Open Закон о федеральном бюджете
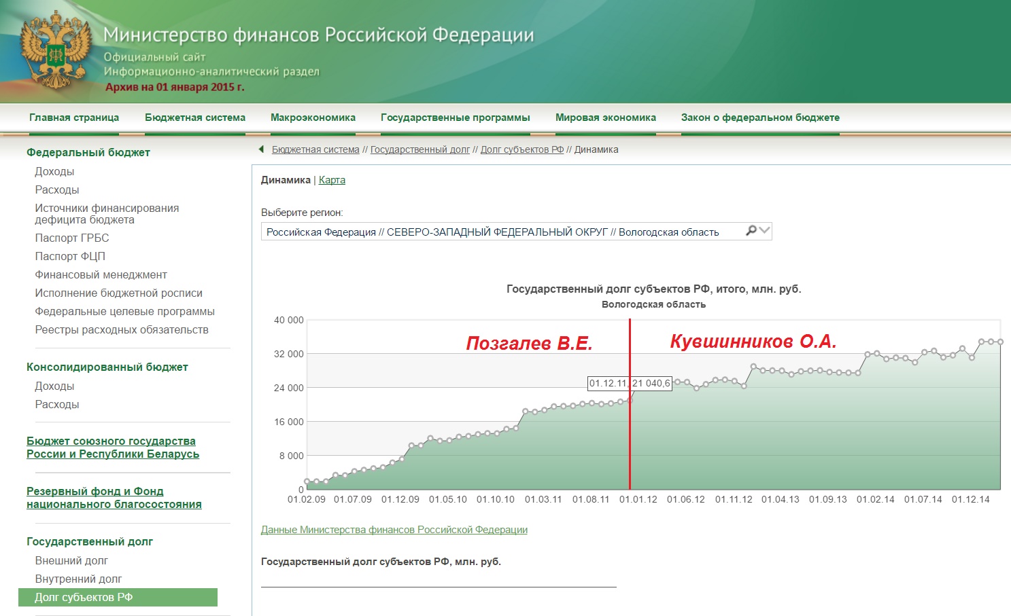 [x=760, y=117]
